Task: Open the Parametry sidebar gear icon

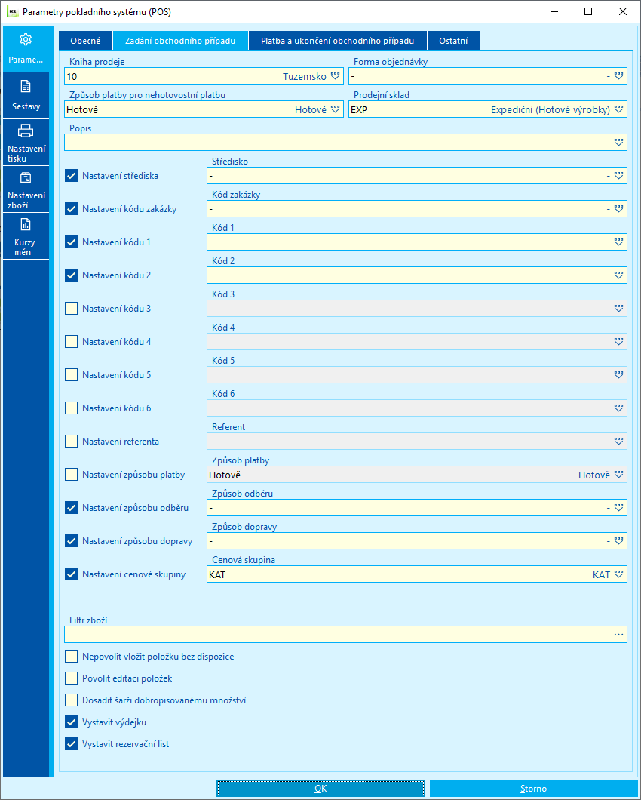Action: click(x=26, y=40)
